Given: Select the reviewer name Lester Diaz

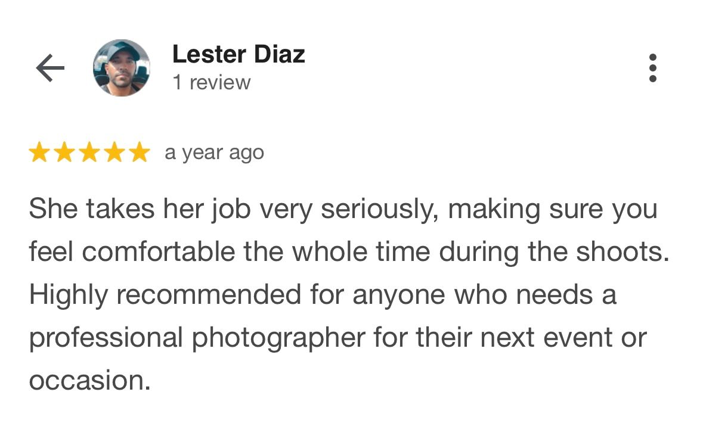Looking at the screenshot, I should pos(239,54).
